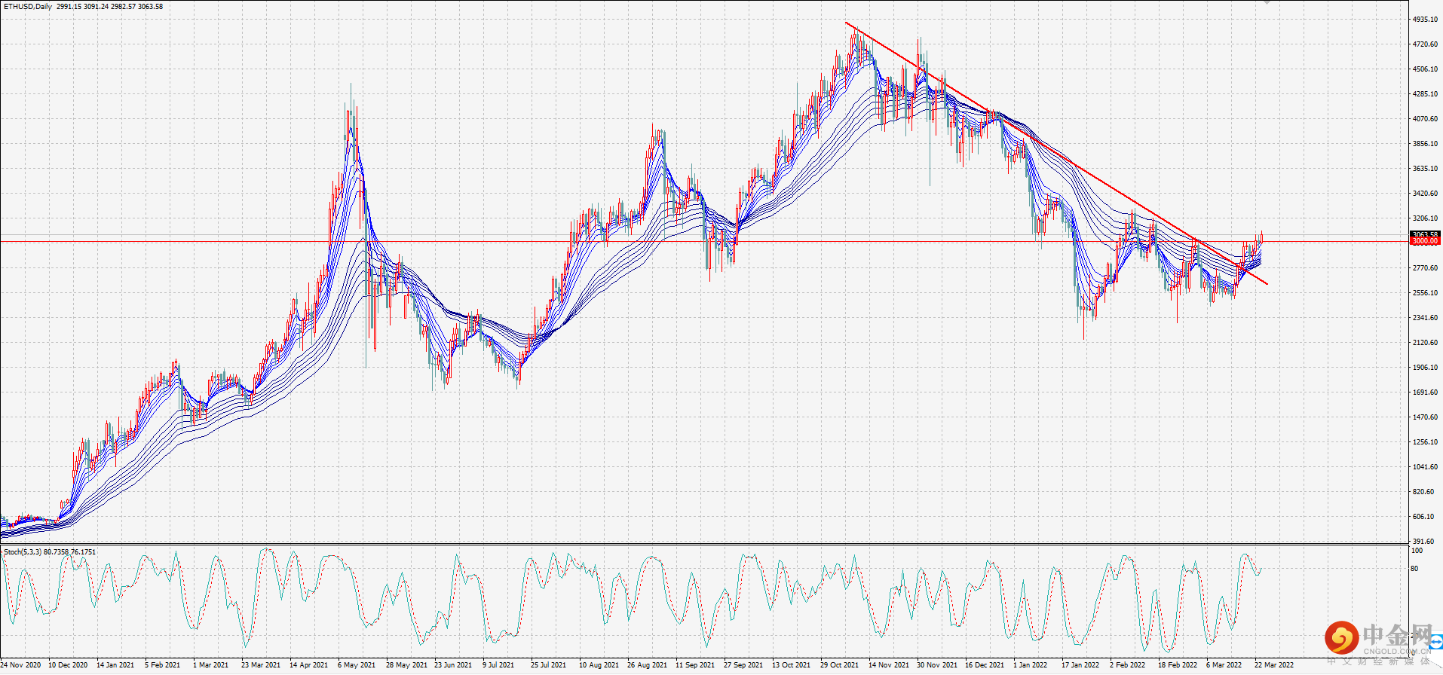This screenshot has height=675, width=1443.
Task: Click the 3635.10 price axis label
Action: (1425, 169)
